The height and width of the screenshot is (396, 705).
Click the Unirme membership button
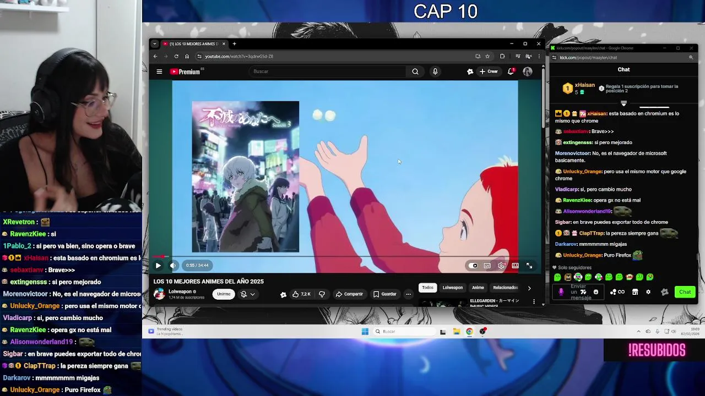(224, 294)
